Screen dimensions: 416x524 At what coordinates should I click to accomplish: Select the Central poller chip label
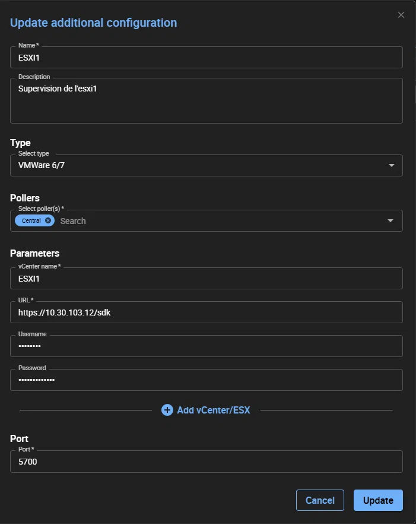31,220
